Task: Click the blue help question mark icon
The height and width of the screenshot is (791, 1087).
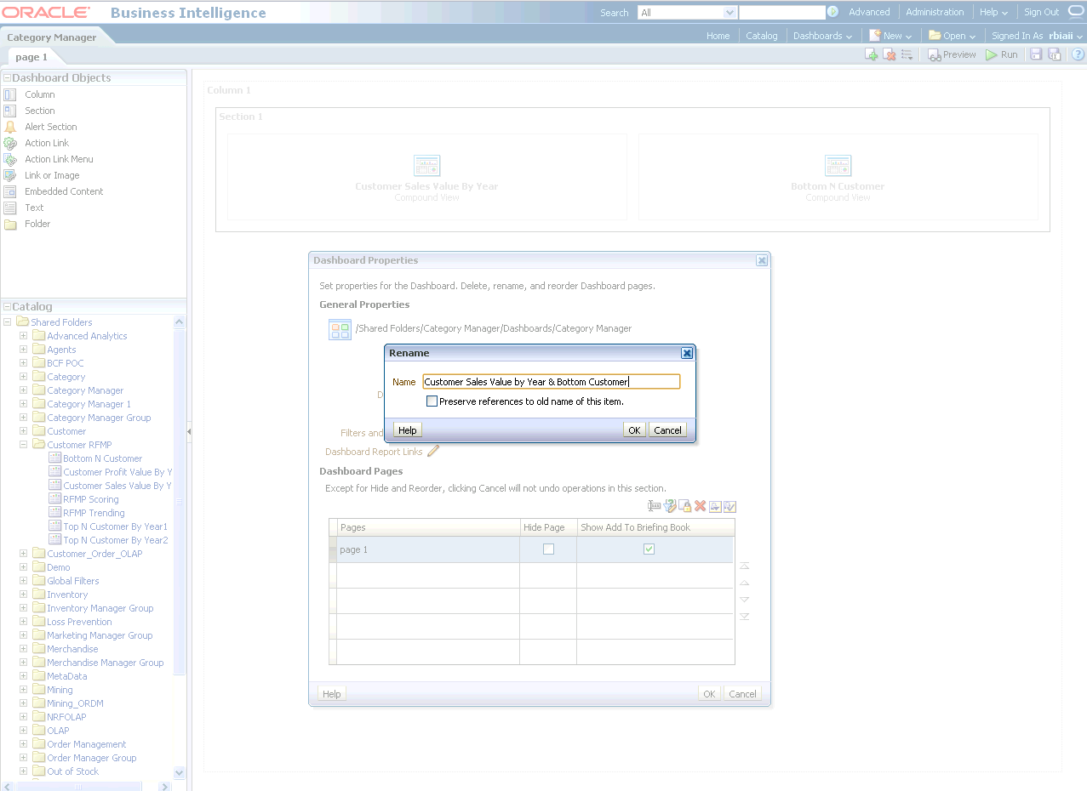Action: pos(1078,54)
